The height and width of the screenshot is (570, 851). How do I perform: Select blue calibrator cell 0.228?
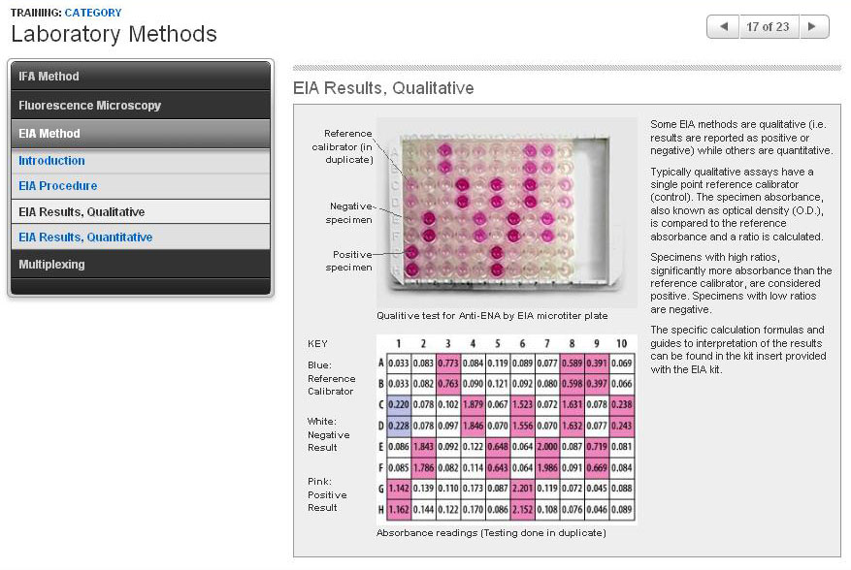(399, 424)
